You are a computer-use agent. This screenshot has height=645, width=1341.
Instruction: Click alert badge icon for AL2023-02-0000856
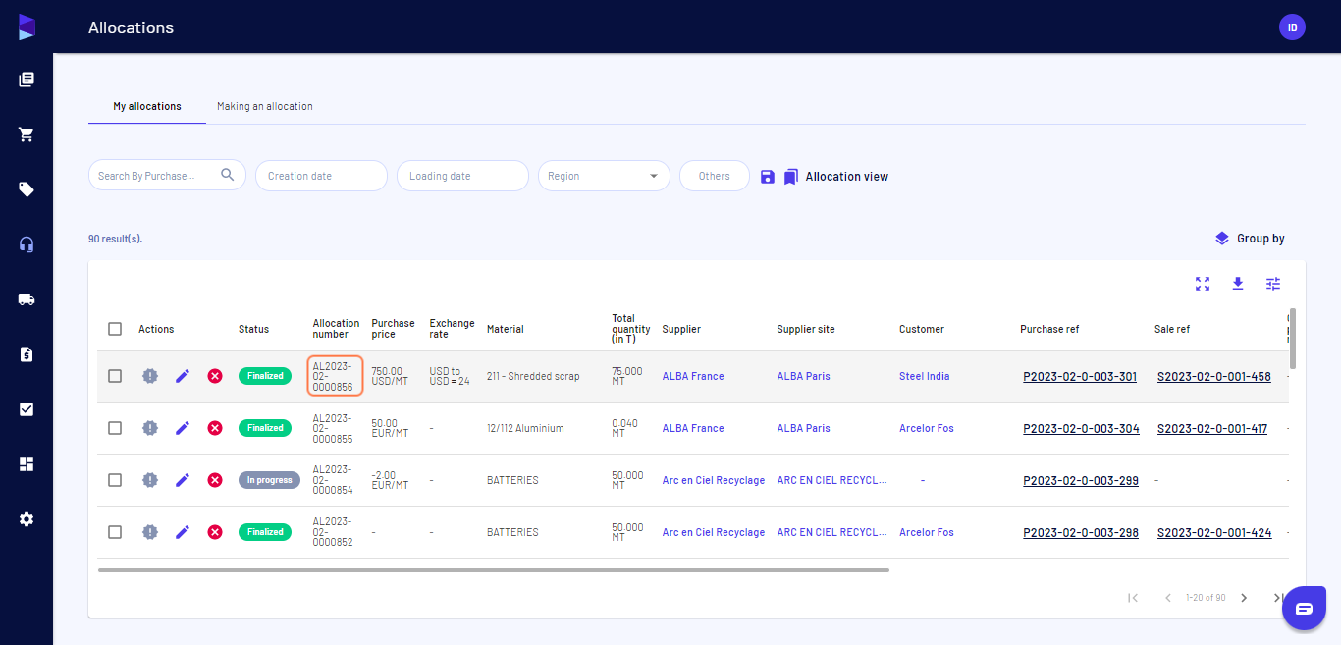149,376
